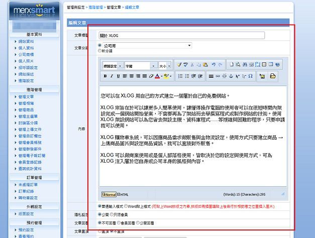The height and width of the screenshot is (238, 315).
Task: Open 未處理訂單 menu item
Action: click(x=28, y=185)
